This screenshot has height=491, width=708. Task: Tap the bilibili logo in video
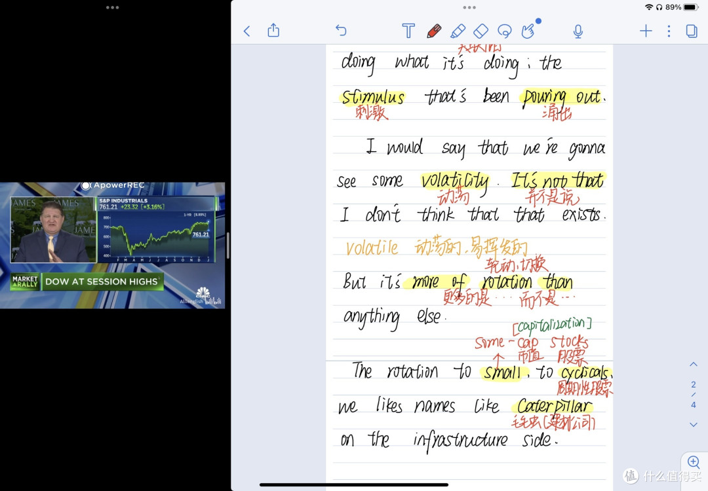coord(213,300)
